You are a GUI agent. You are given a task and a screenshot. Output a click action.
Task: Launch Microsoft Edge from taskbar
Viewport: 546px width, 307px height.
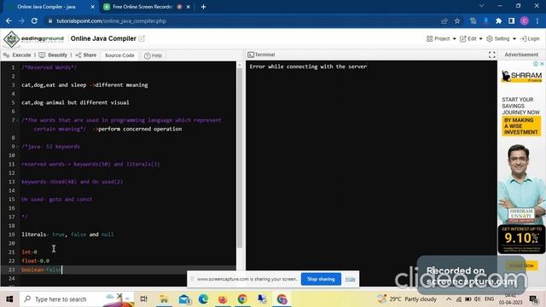pos(203,299)
